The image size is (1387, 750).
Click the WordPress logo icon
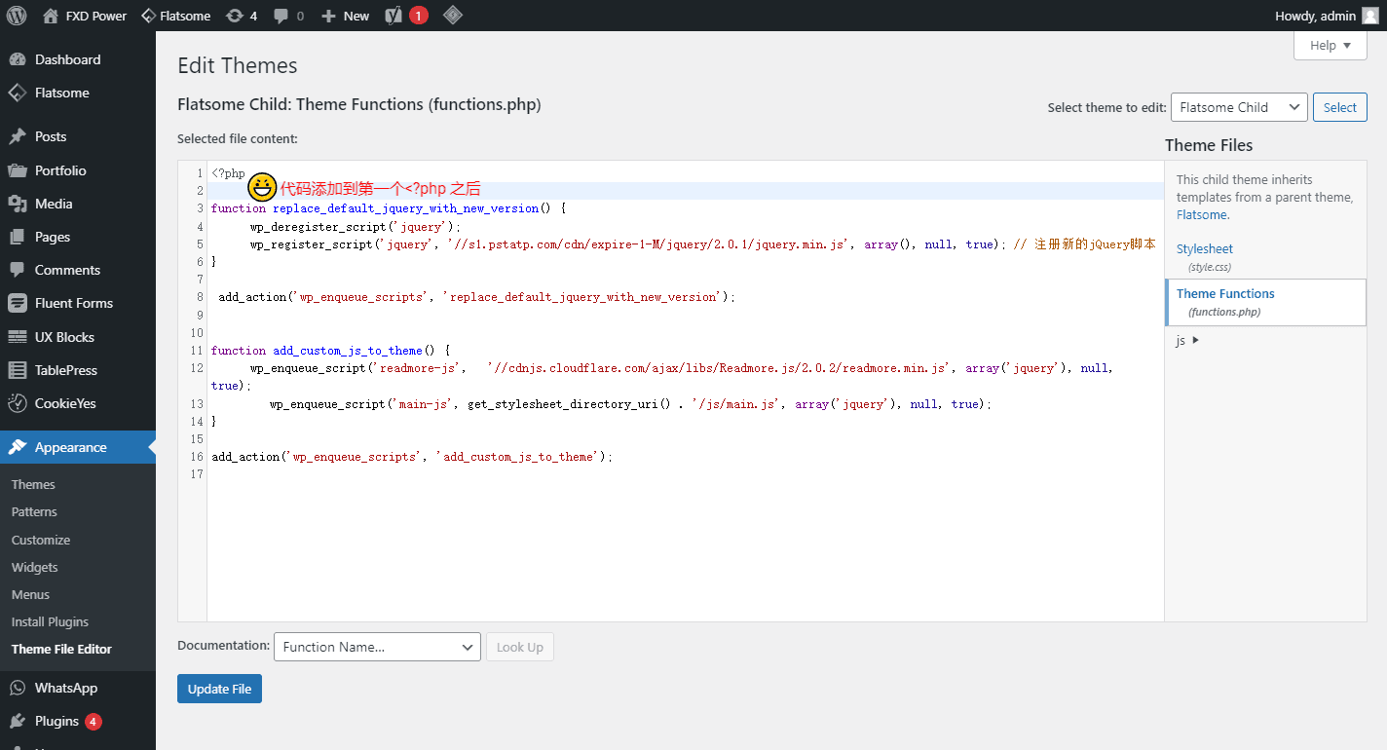17,16
